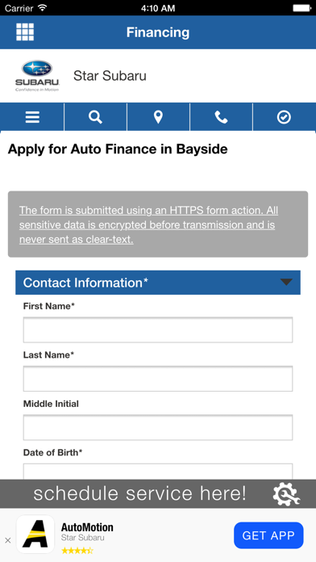This screenshot has height=562, width=316.
Task: Open the grid menu icon in header
Action: pyautogui.click(x=25, y=32)
